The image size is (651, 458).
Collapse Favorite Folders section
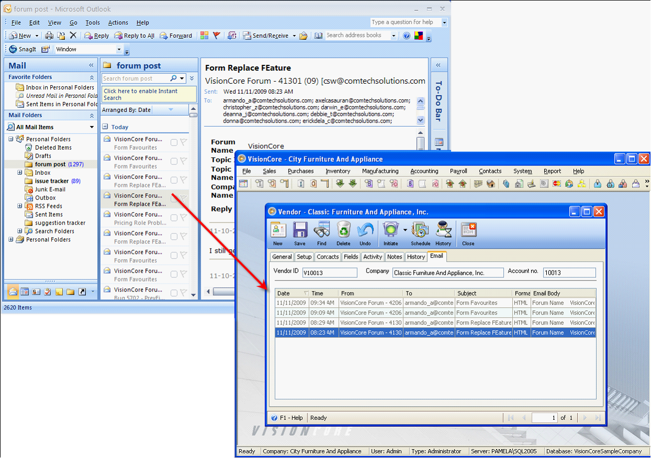pyautogui.click(x=92, y=77)
